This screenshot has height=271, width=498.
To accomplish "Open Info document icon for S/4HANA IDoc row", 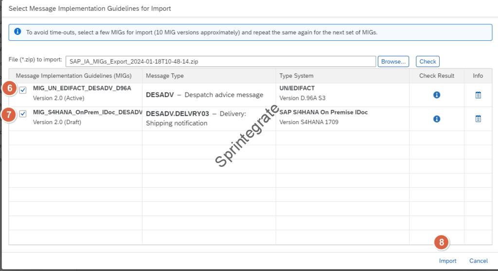I will (x=478, y=119).
